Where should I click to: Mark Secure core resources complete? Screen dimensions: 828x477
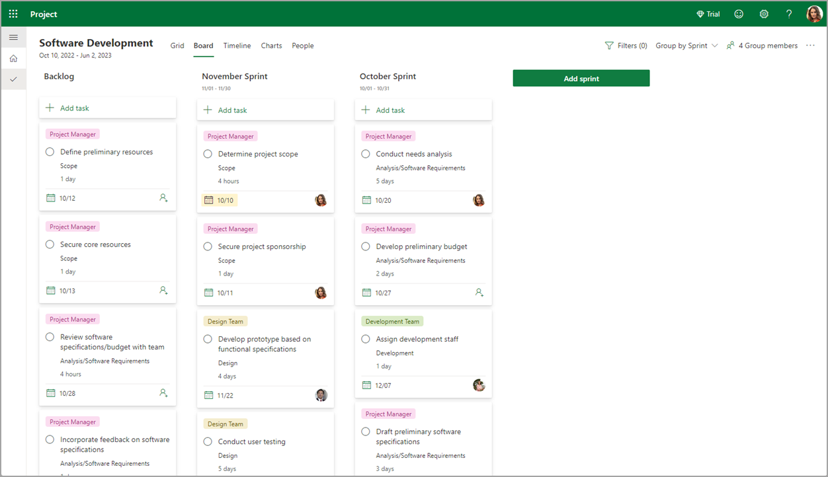50,244
